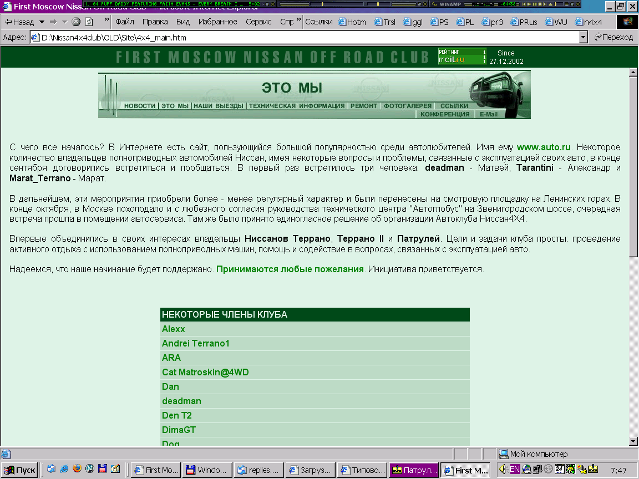Go to ЭТО МЫ page in site navigation
This screenshot has width=639, height=479.
point(175,106)
